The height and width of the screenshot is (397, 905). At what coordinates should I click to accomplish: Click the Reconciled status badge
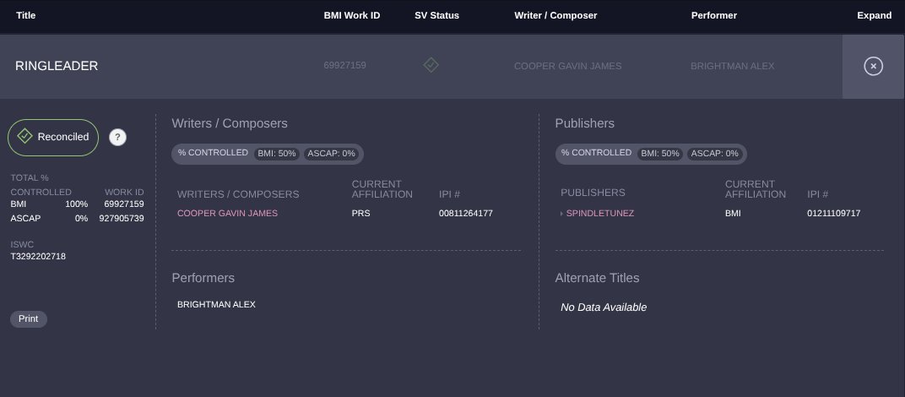(53, 137)
